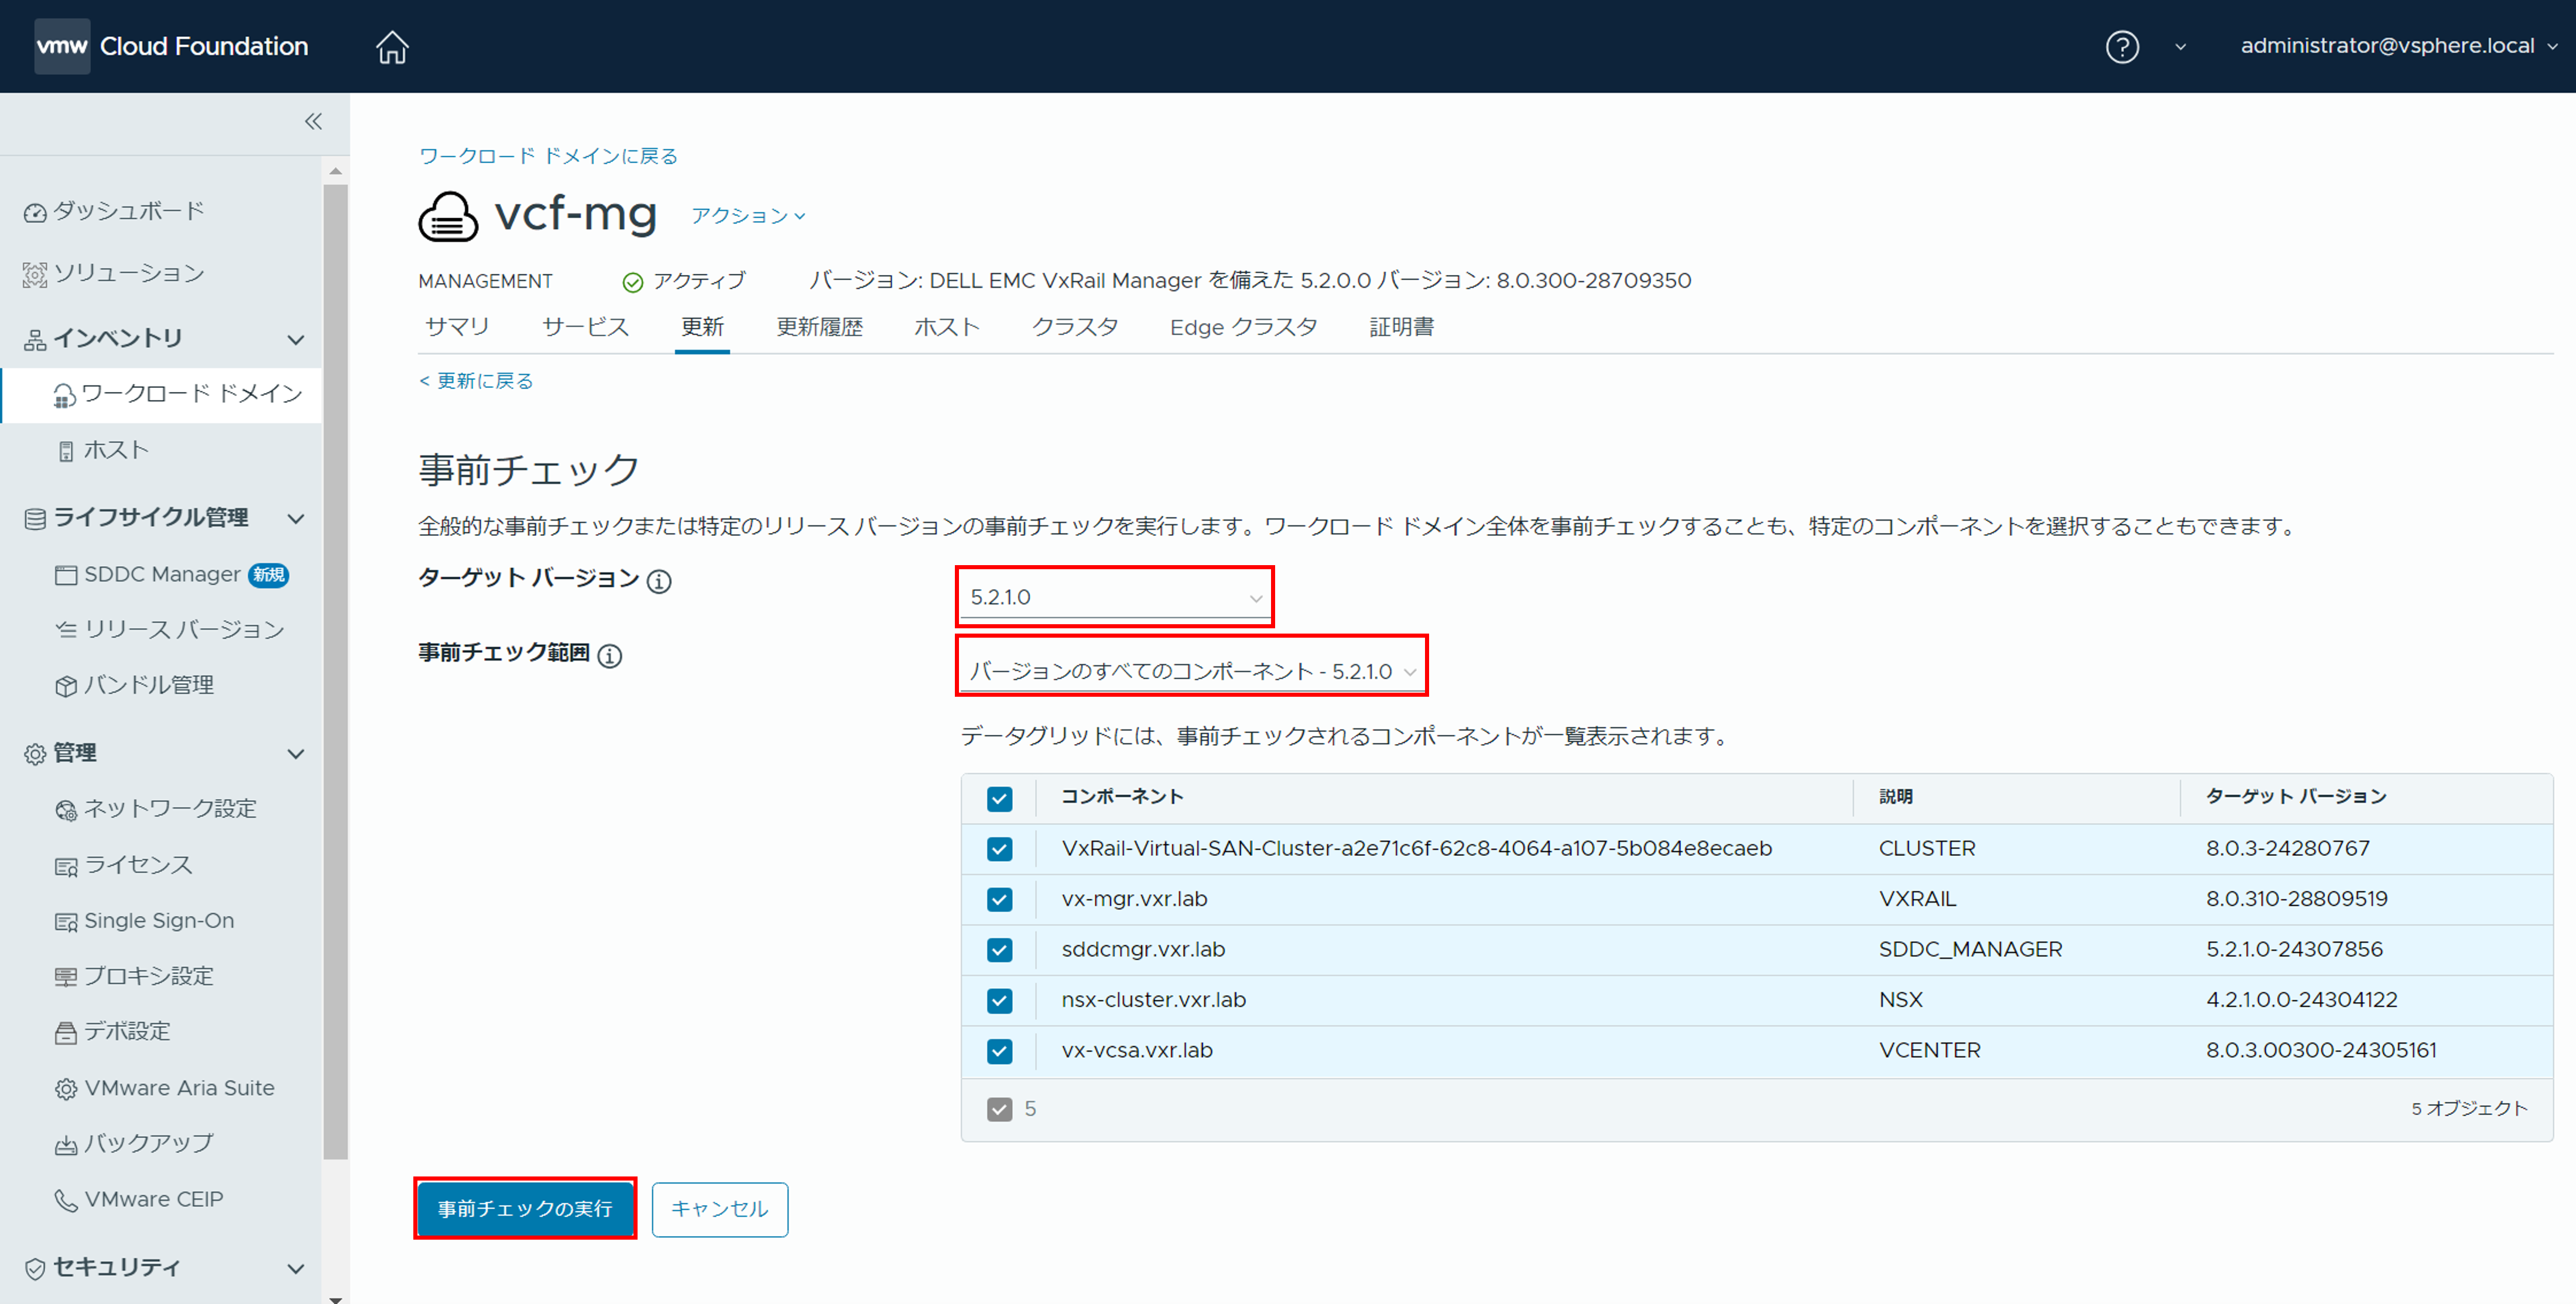Switch to the サマリ tab
Screen dimensions: 2576x1304
tap(457, 328)
